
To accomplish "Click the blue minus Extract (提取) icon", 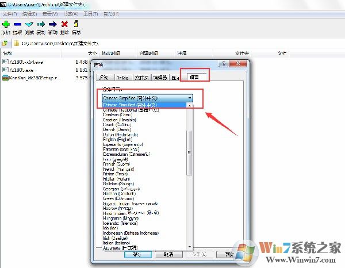I will tap(17, 24).
